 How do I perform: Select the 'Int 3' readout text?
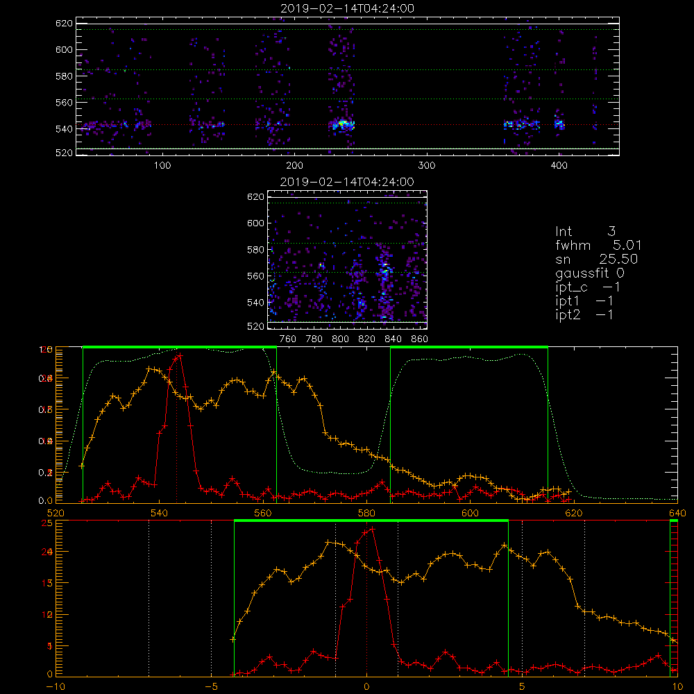[x=585, y=231]
